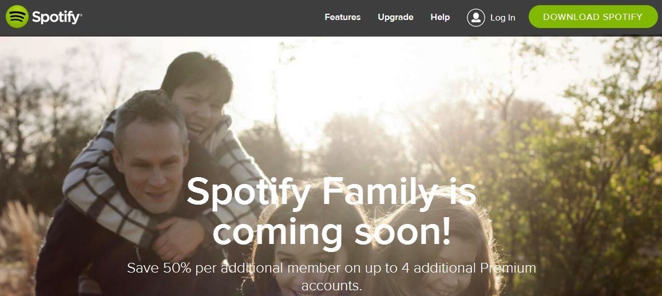This screenshot has height=296, width=662.
Task: Click the green Spotify logo icon
Action: [x=17, y=17]
